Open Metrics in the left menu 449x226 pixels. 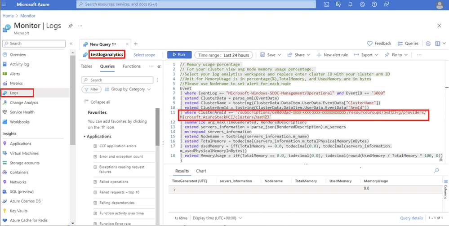click(x=16, y=84)
